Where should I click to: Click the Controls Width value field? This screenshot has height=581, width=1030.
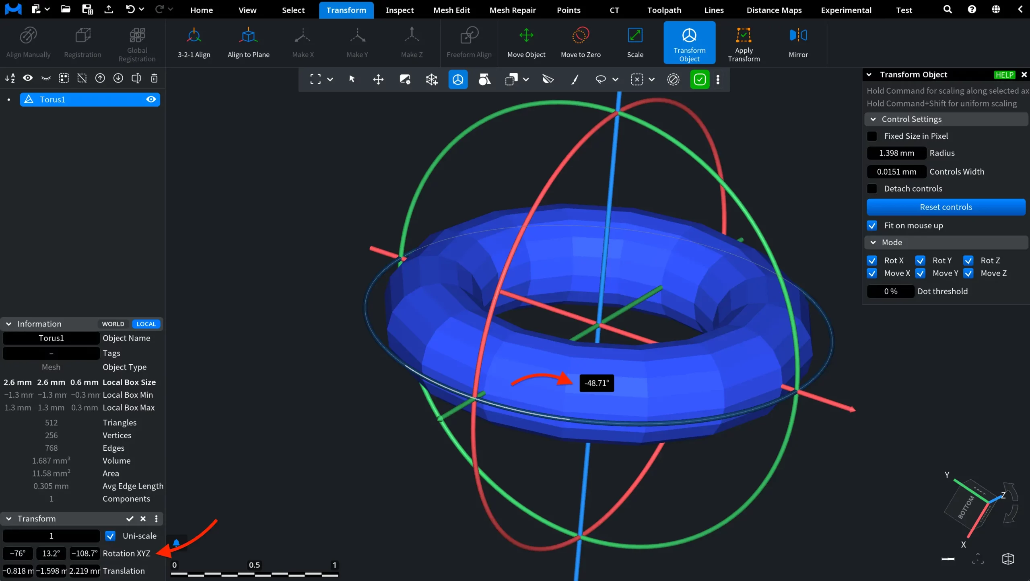896,172
